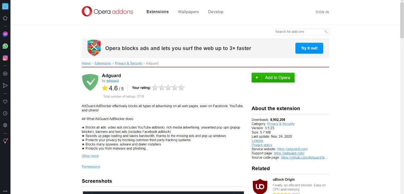Open Opera settings via the gear icon
Screen dimensions: 404x194
click(x=5, y=125)
